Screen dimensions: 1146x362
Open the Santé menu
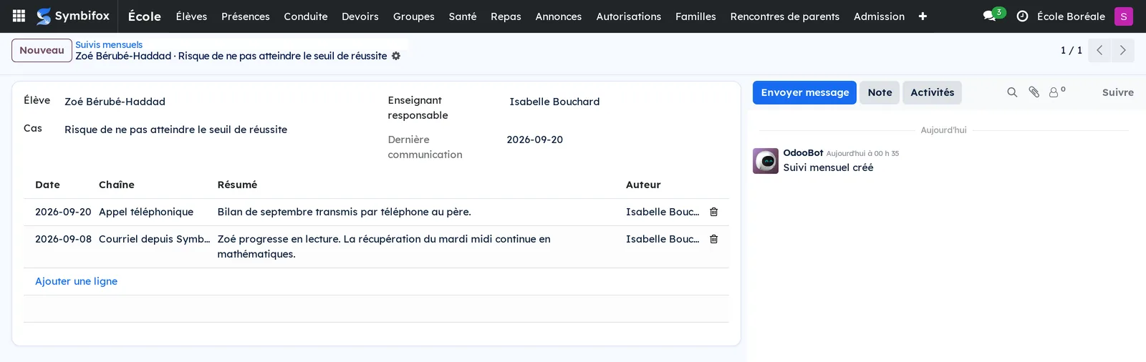coord(463,16)
